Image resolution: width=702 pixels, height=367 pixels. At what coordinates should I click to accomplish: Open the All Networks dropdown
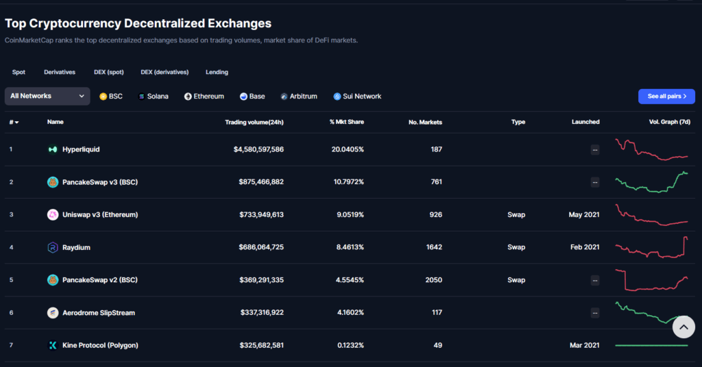(47, 96)
